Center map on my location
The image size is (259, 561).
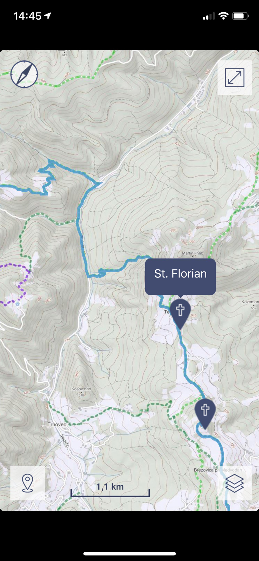click(27, 483)
